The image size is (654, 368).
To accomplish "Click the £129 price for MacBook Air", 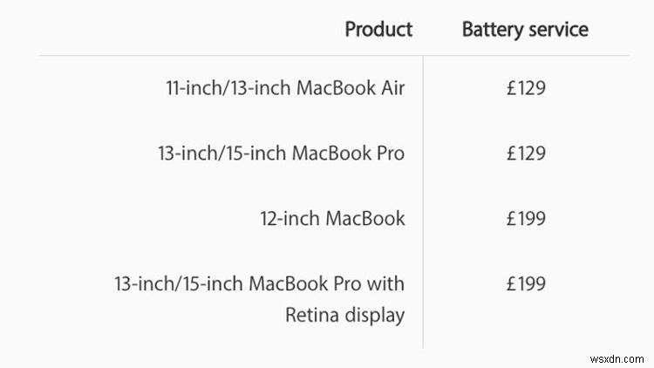I will click(x=526, y=88).
